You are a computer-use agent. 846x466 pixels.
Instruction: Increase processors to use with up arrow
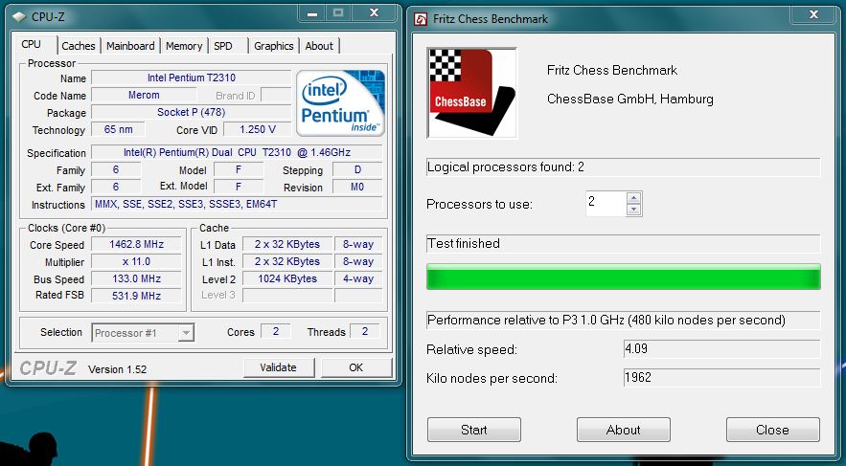click(x=633, y=198)
